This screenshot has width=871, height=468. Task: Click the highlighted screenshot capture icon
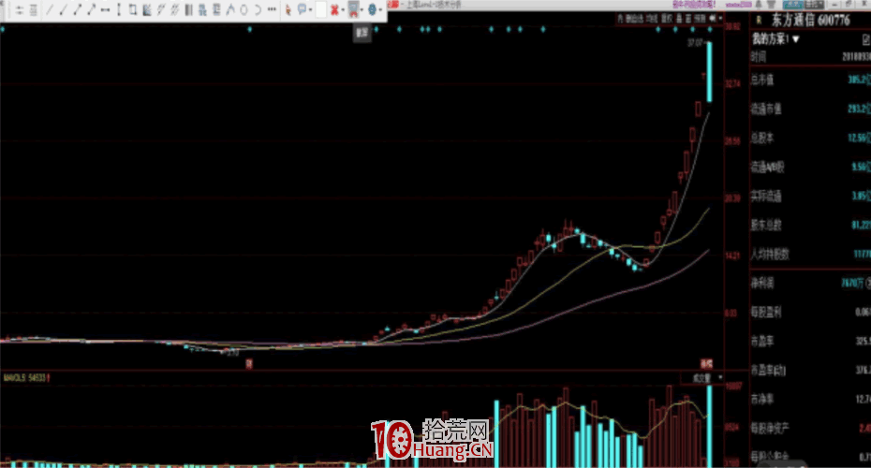pos(353,10)
